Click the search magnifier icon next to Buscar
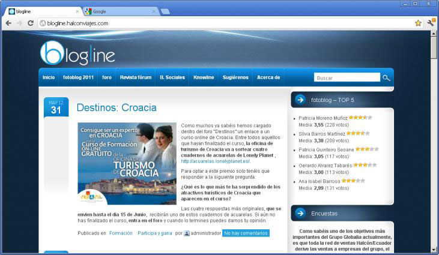Image resolution: width=439 pixels, height=255 pixels. (386, 78)
